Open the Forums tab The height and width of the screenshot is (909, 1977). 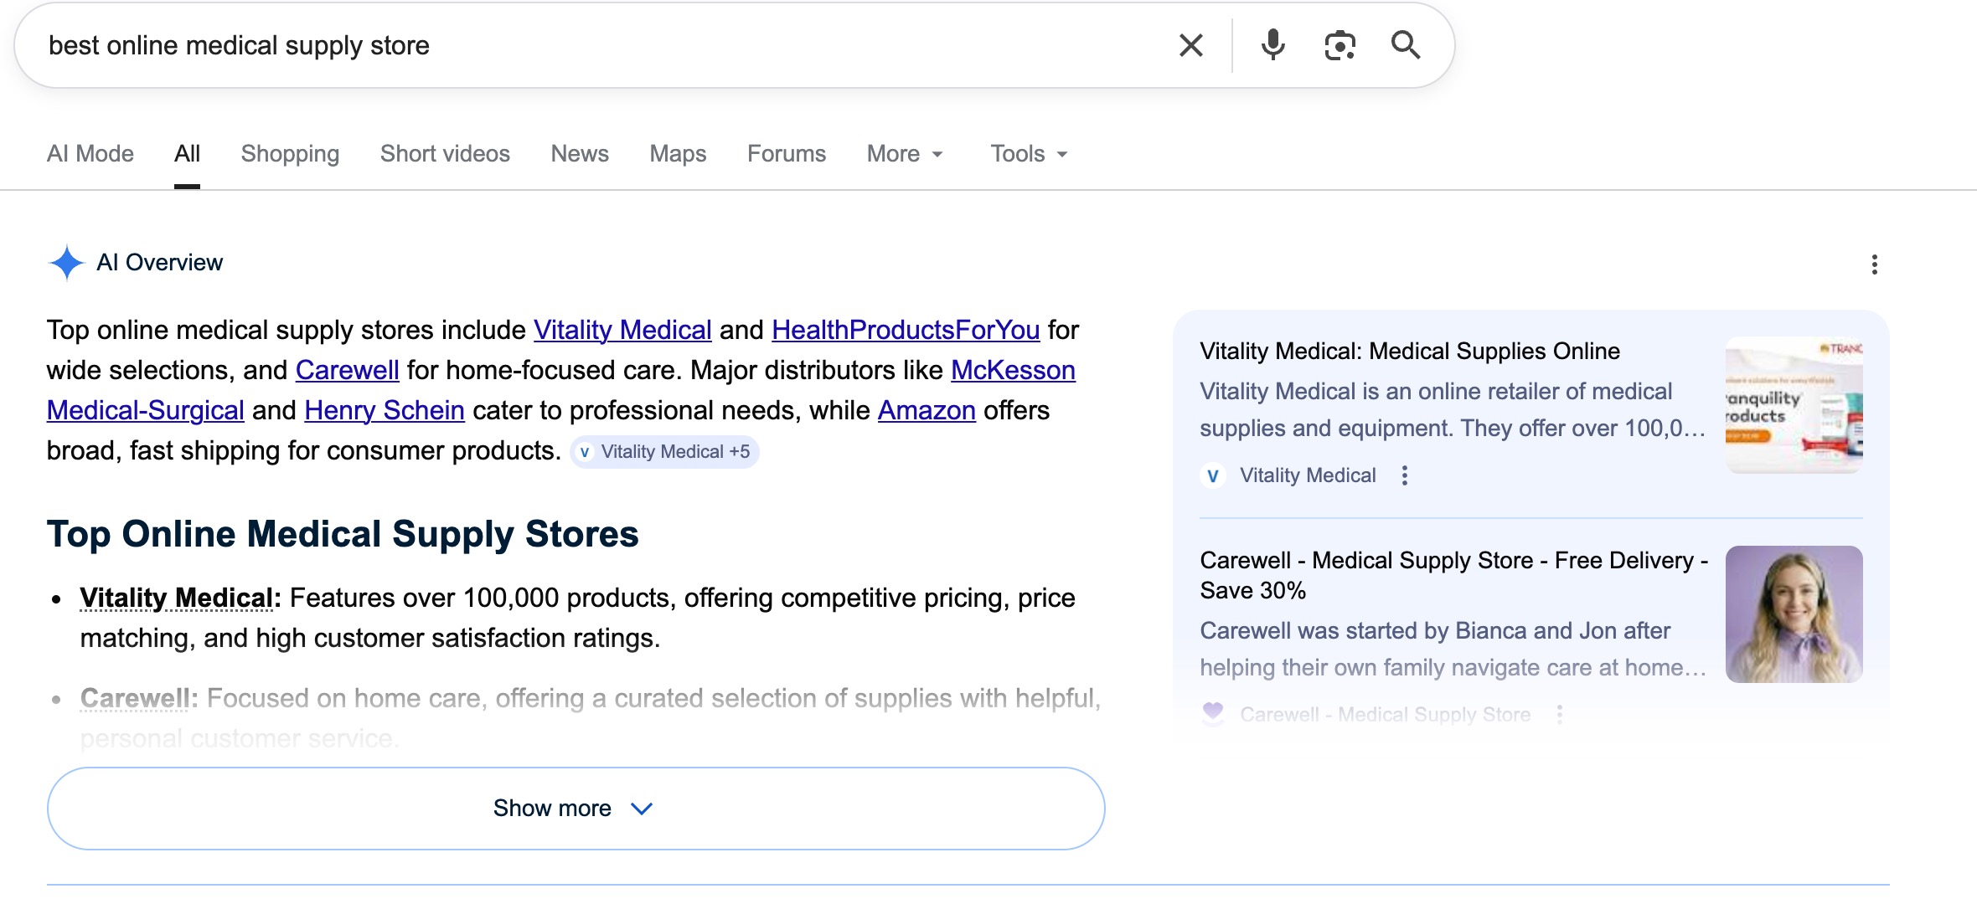click(787, 154)
